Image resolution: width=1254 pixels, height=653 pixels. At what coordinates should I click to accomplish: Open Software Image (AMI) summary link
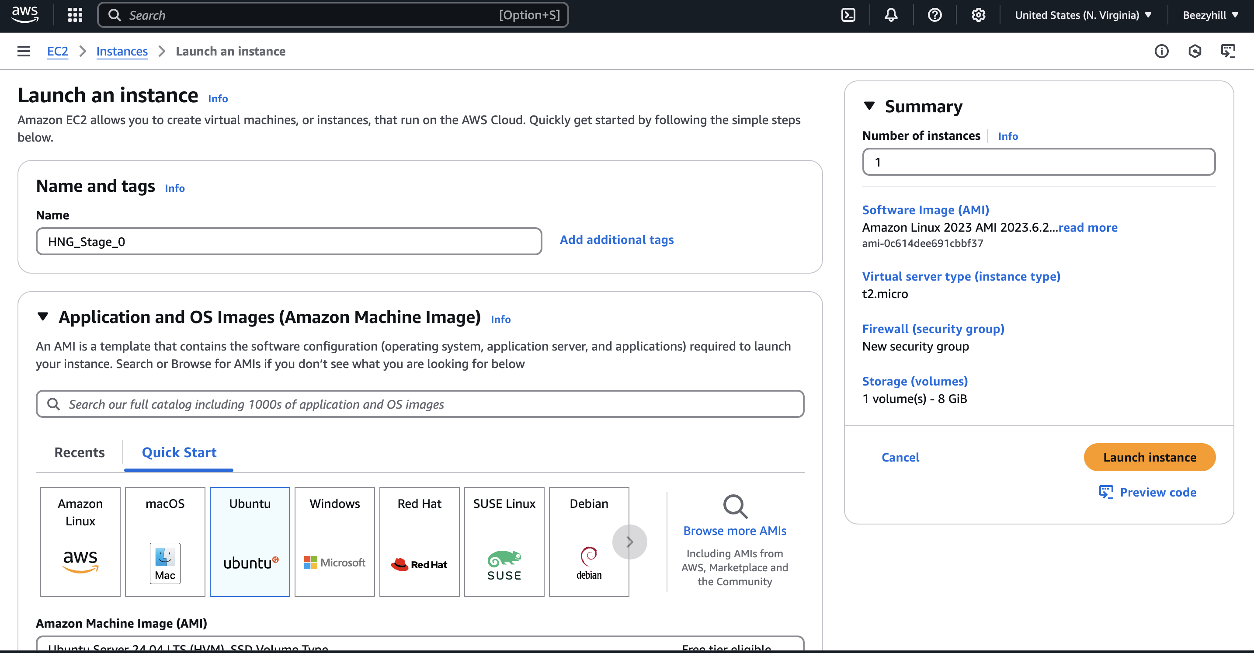[x=925, y=210]
